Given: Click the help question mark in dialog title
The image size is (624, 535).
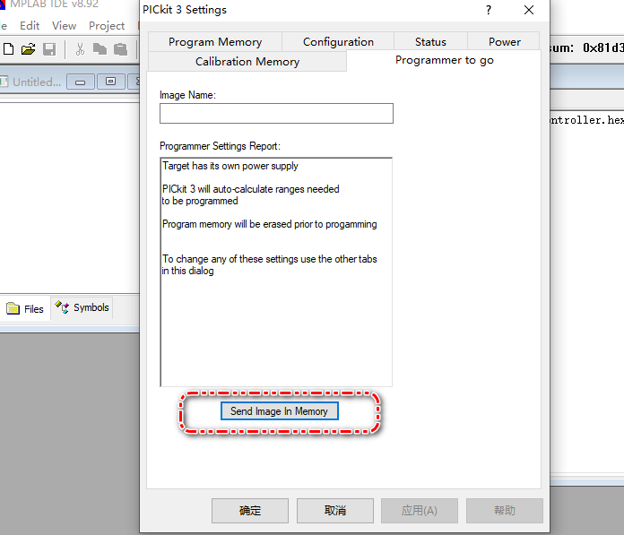Looking at the screenshot, I should pyautogui.click(x=489, y=10).
